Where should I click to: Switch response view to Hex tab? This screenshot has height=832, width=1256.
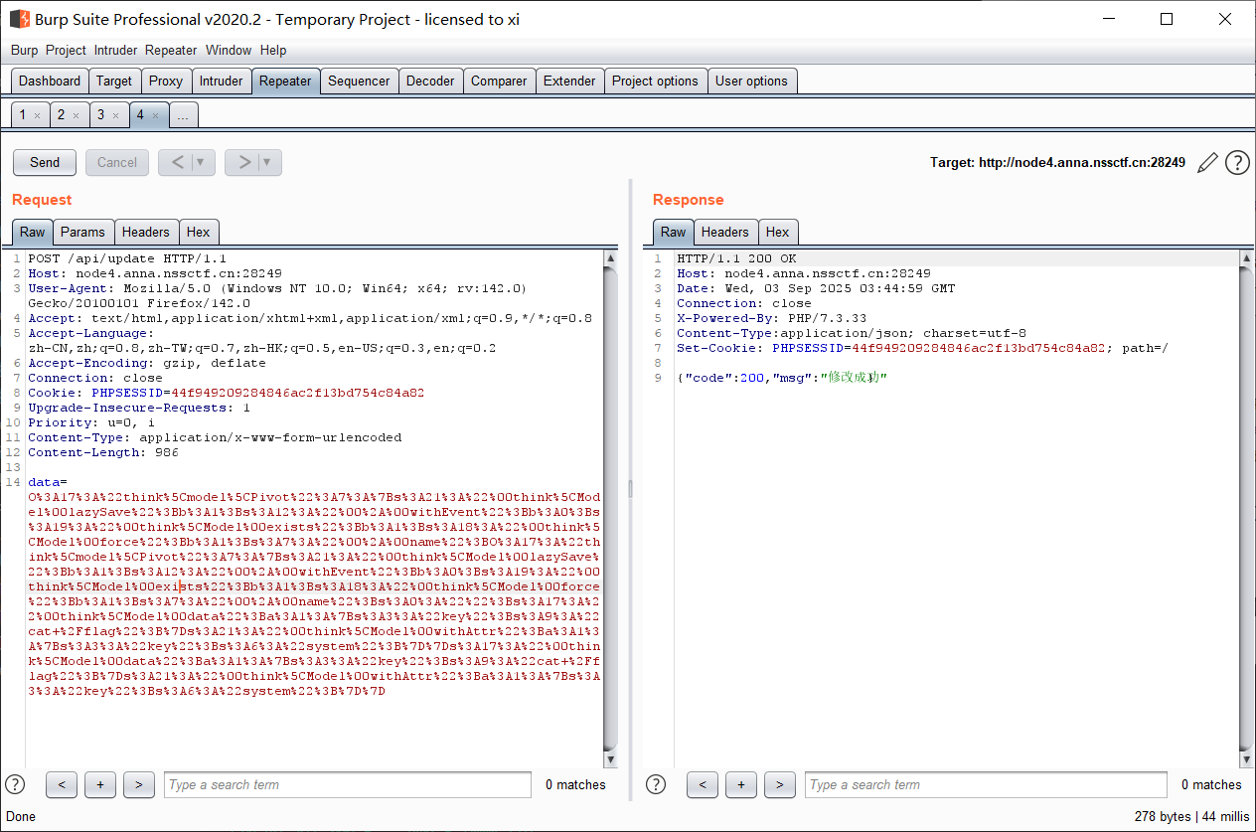[x=778, y=232]
